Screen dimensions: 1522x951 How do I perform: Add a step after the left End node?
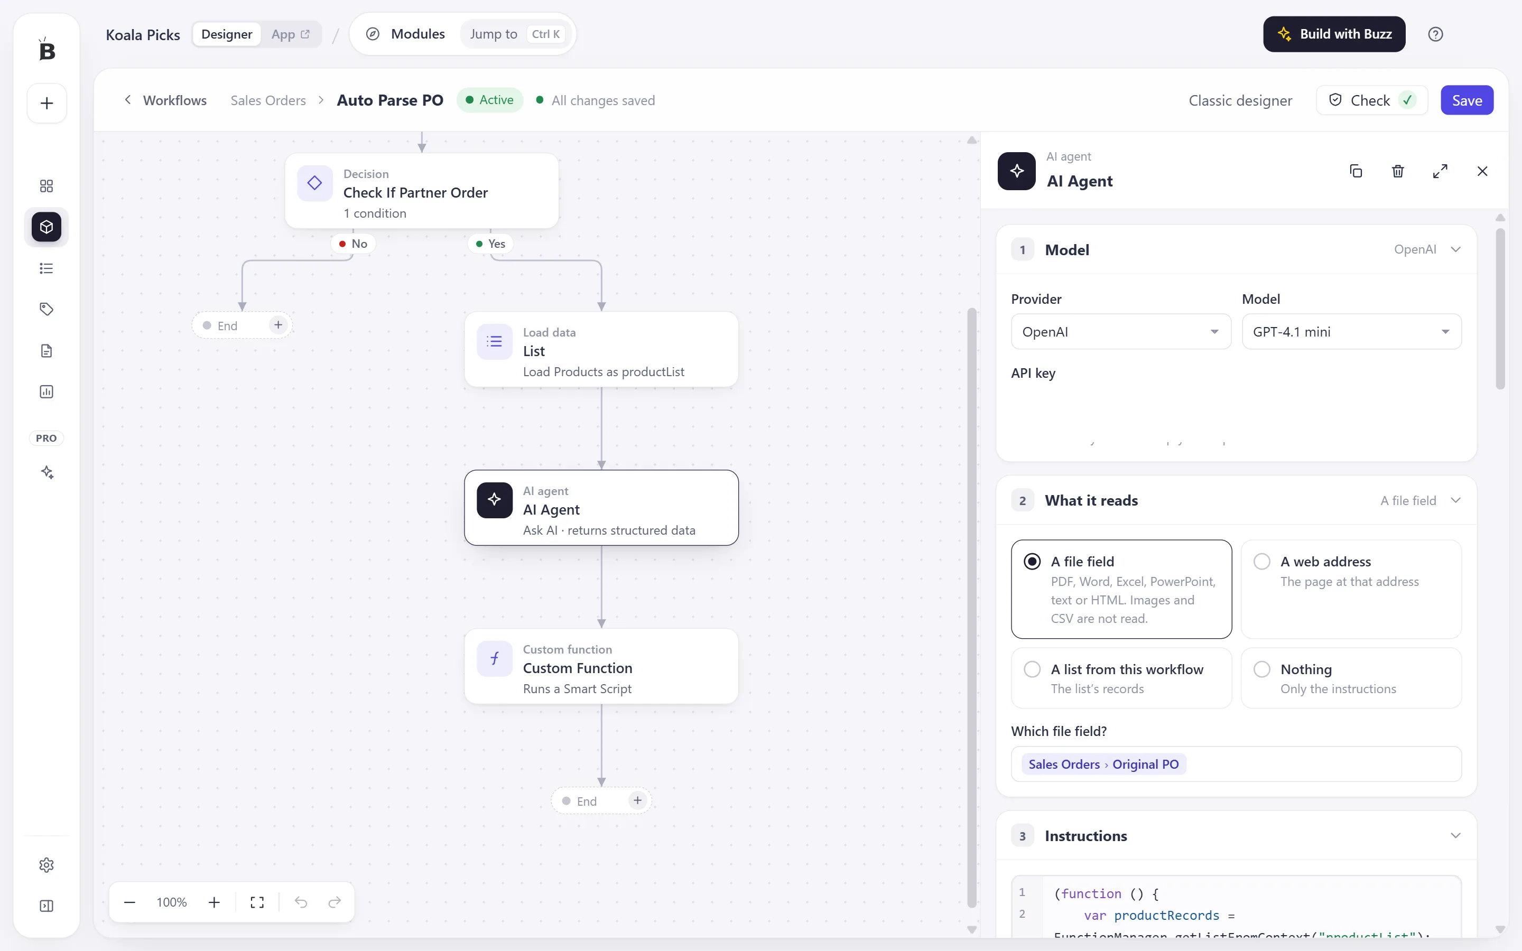pos(278,324)
